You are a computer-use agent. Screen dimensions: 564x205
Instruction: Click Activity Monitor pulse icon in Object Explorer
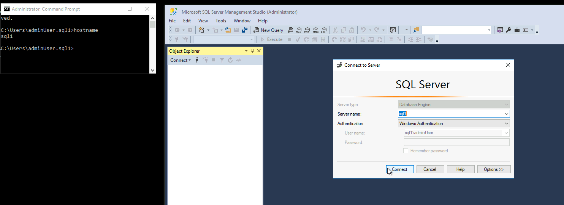click(239, 60)
